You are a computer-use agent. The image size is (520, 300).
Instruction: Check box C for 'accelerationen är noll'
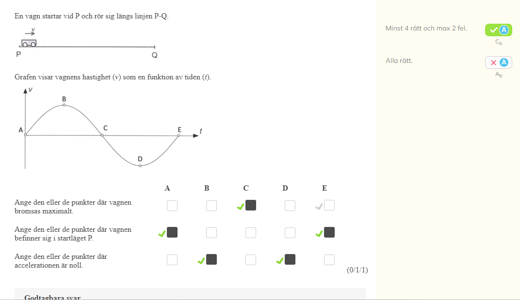coord(251,260)
